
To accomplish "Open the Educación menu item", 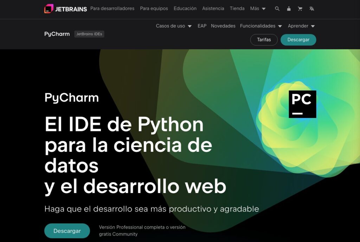I will [185, 8].
